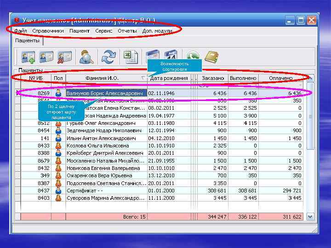Image resolution: width=331 pixels, height=248 pixels.
Task: Click the add new patient card icon
Action: pyautogui.click(x=29, y=57)
